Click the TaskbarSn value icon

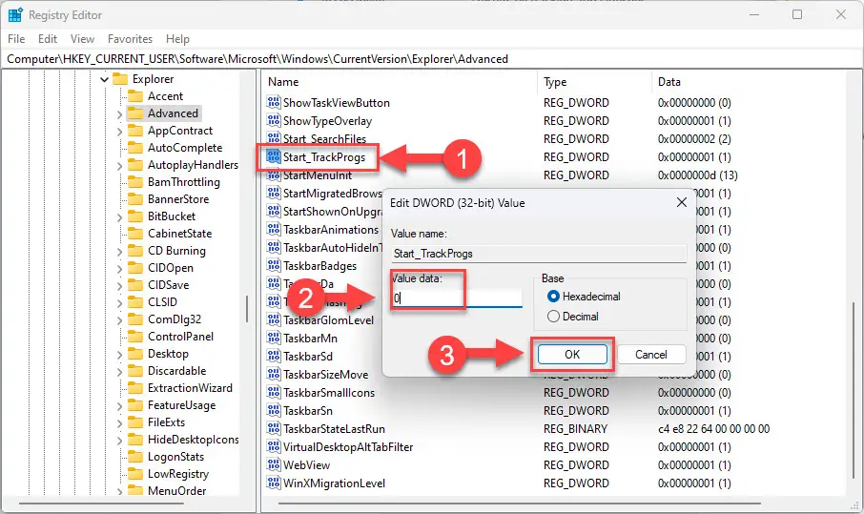coord(274,410)
